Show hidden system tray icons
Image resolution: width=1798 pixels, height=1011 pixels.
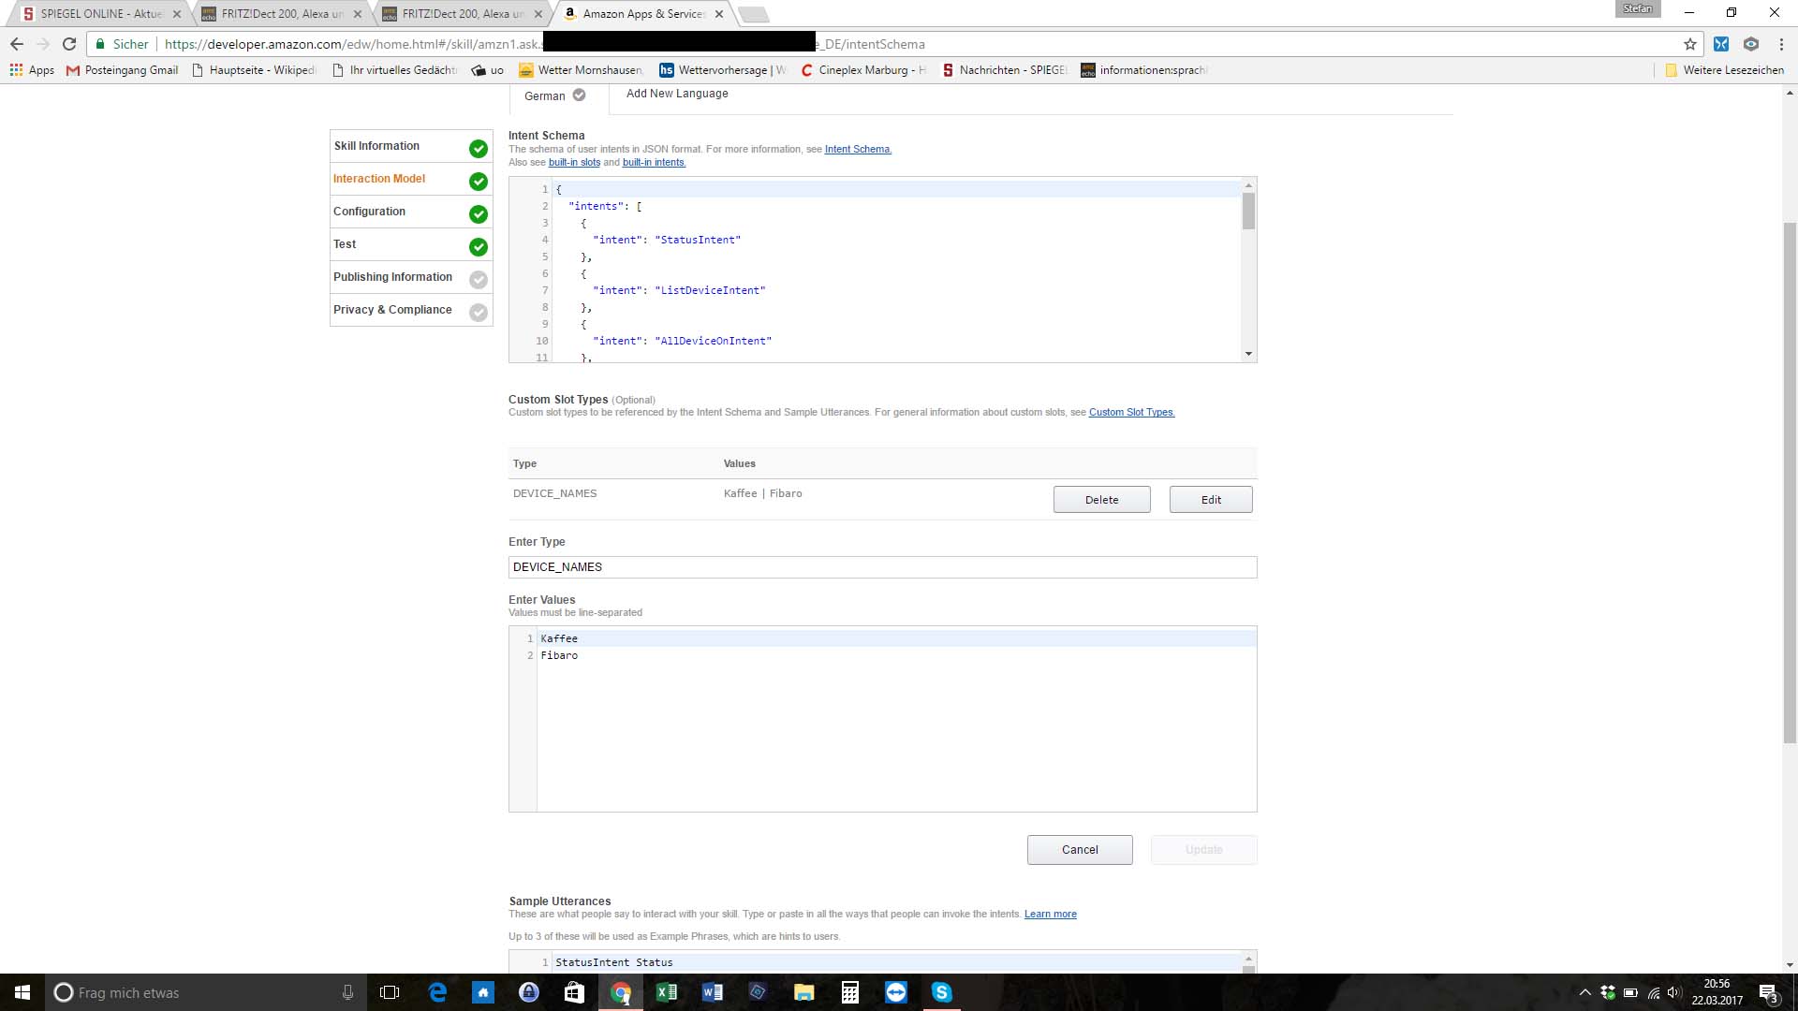(x=1584, y=992)
